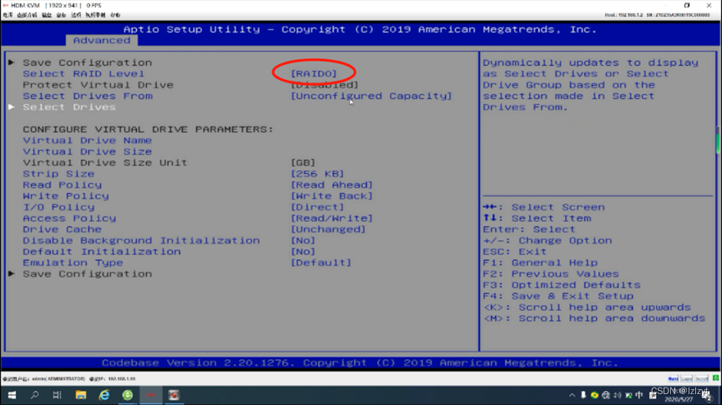This screenshot has height=405, width=722.
Task: Change Access Policy Read/Write option
Action: tap(331, 218)
